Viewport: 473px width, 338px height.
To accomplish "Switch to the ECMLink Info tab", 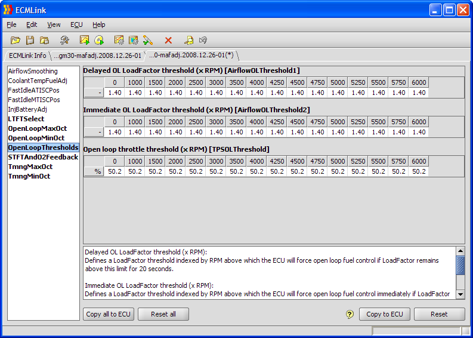I will 27,56.
